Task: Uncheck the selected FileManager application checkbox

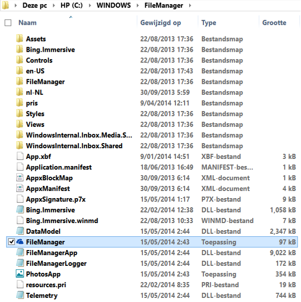Action: (x=12, y=241)
